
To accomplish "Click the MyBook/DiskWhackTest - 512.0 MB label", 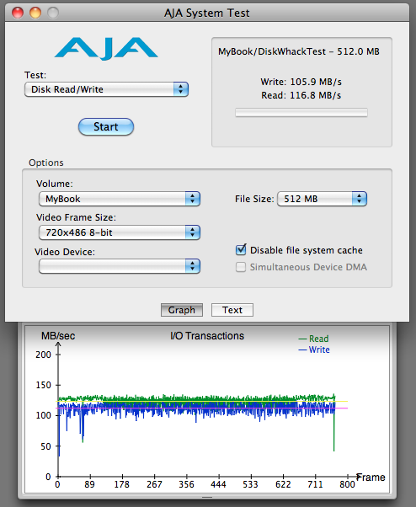I will [x=299, y=51].
